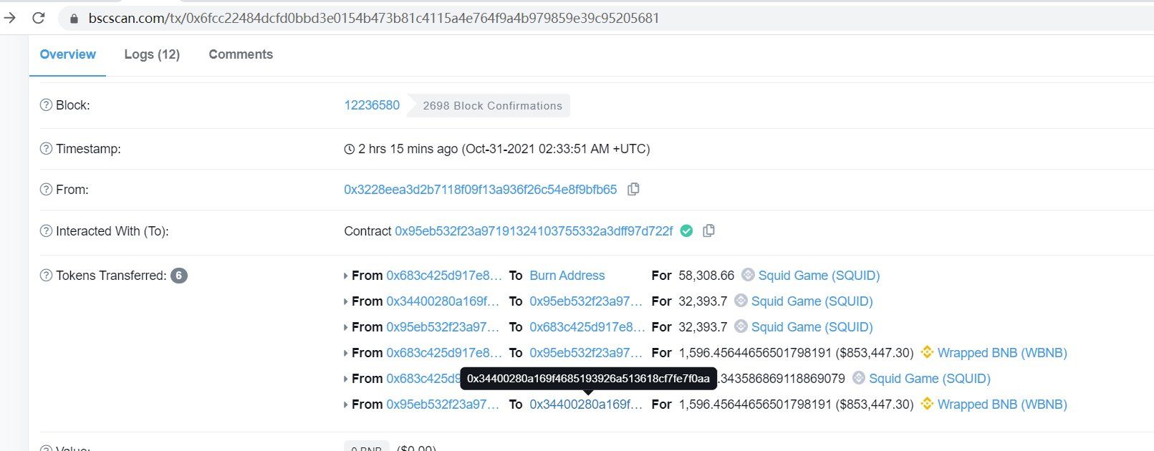Open Squid Game (SQUID) token in 58,308.66 row
This screenshot has width=1154, height=451.
[x=819, y=276]
